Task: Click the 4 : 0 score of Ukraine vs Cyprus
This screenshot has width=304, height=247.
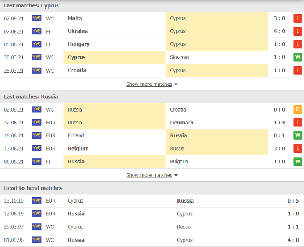Action: point(279,31)
